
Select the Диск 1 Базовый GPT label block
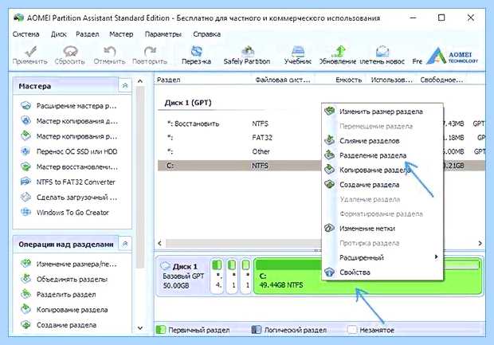point(182,276)
